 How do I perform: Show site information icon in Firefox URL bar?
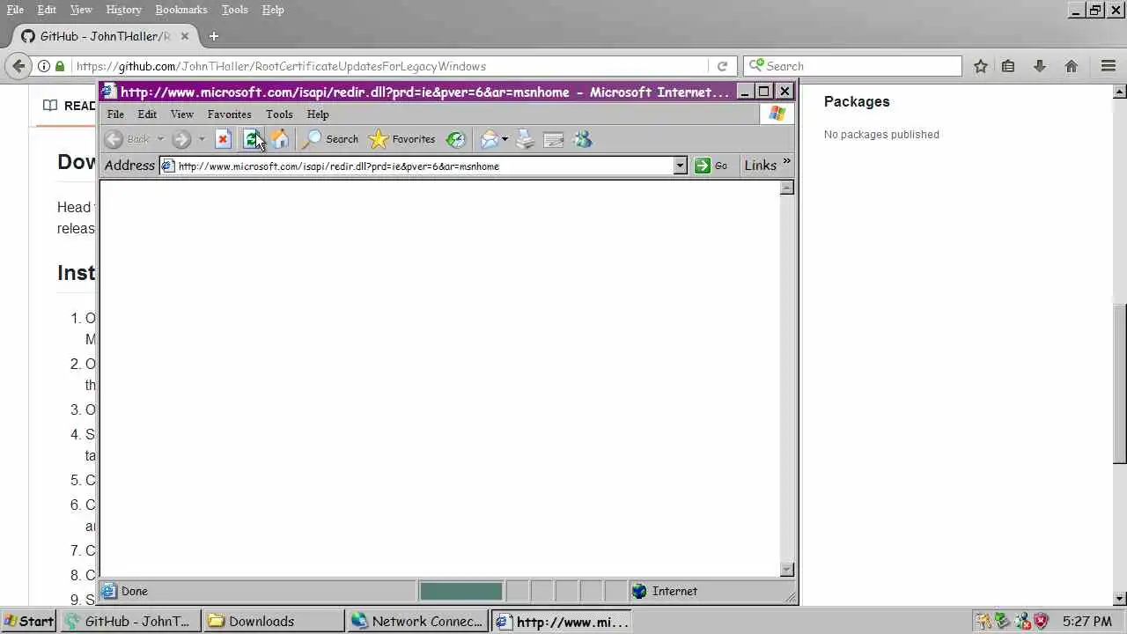point(43,66)
